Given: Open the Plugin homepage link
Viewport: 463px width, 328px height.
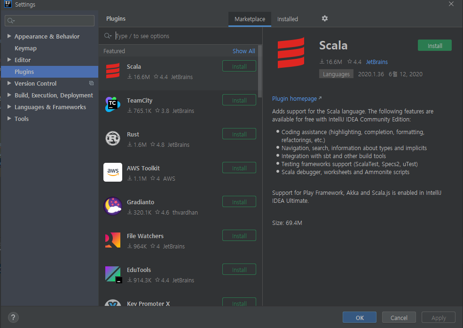Looking at the screenshot, I should coord(297,99).
